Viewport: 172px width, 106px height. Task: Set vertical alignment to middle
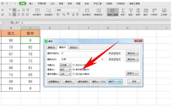[x=14, y=10]
